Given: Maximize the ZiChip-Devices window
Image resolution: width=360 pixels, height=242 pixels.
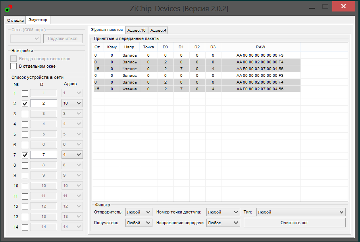Looking at the screenshot, I should 325,7.
